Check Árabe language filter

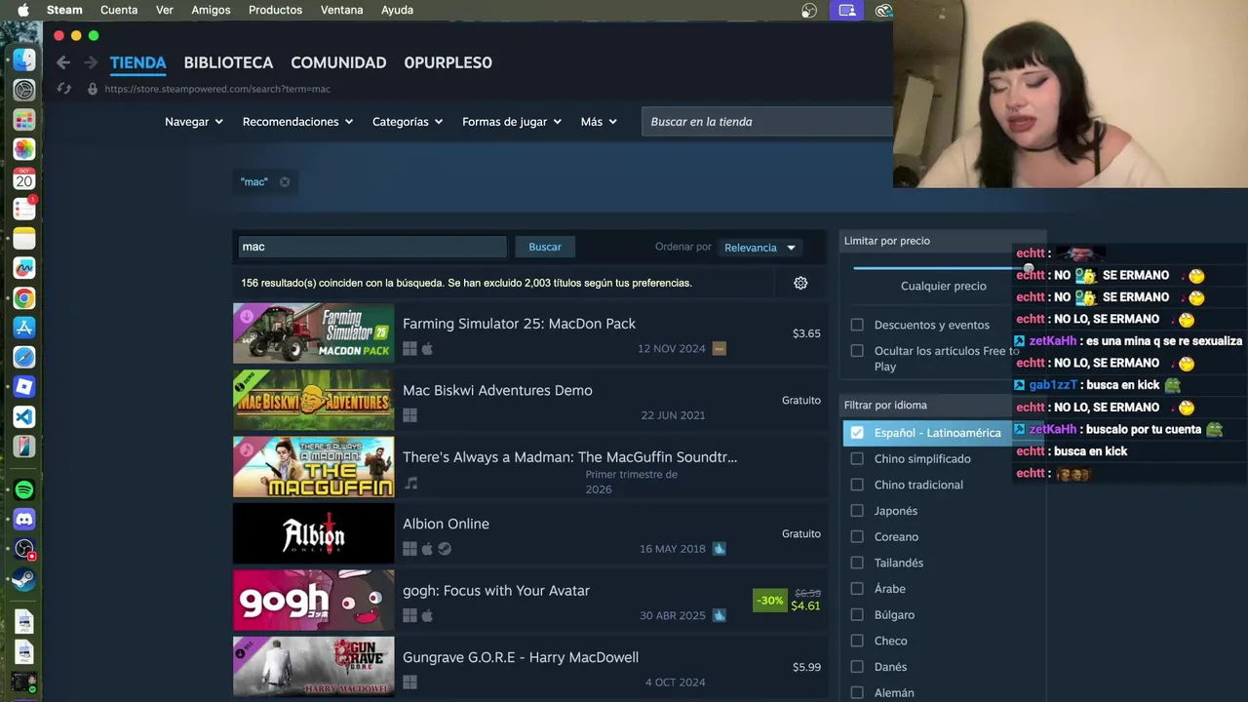pos(857,589)
